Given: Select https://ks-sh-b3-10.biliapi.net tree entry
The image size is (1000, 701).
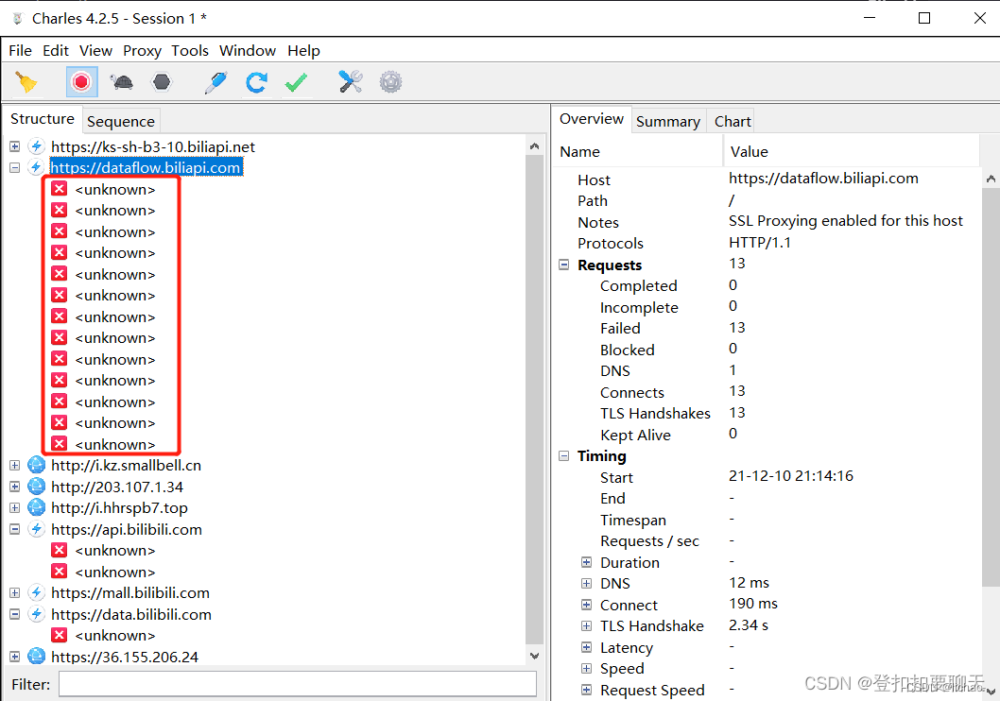Looking at the screenshot, I should [x=153, y=146].
